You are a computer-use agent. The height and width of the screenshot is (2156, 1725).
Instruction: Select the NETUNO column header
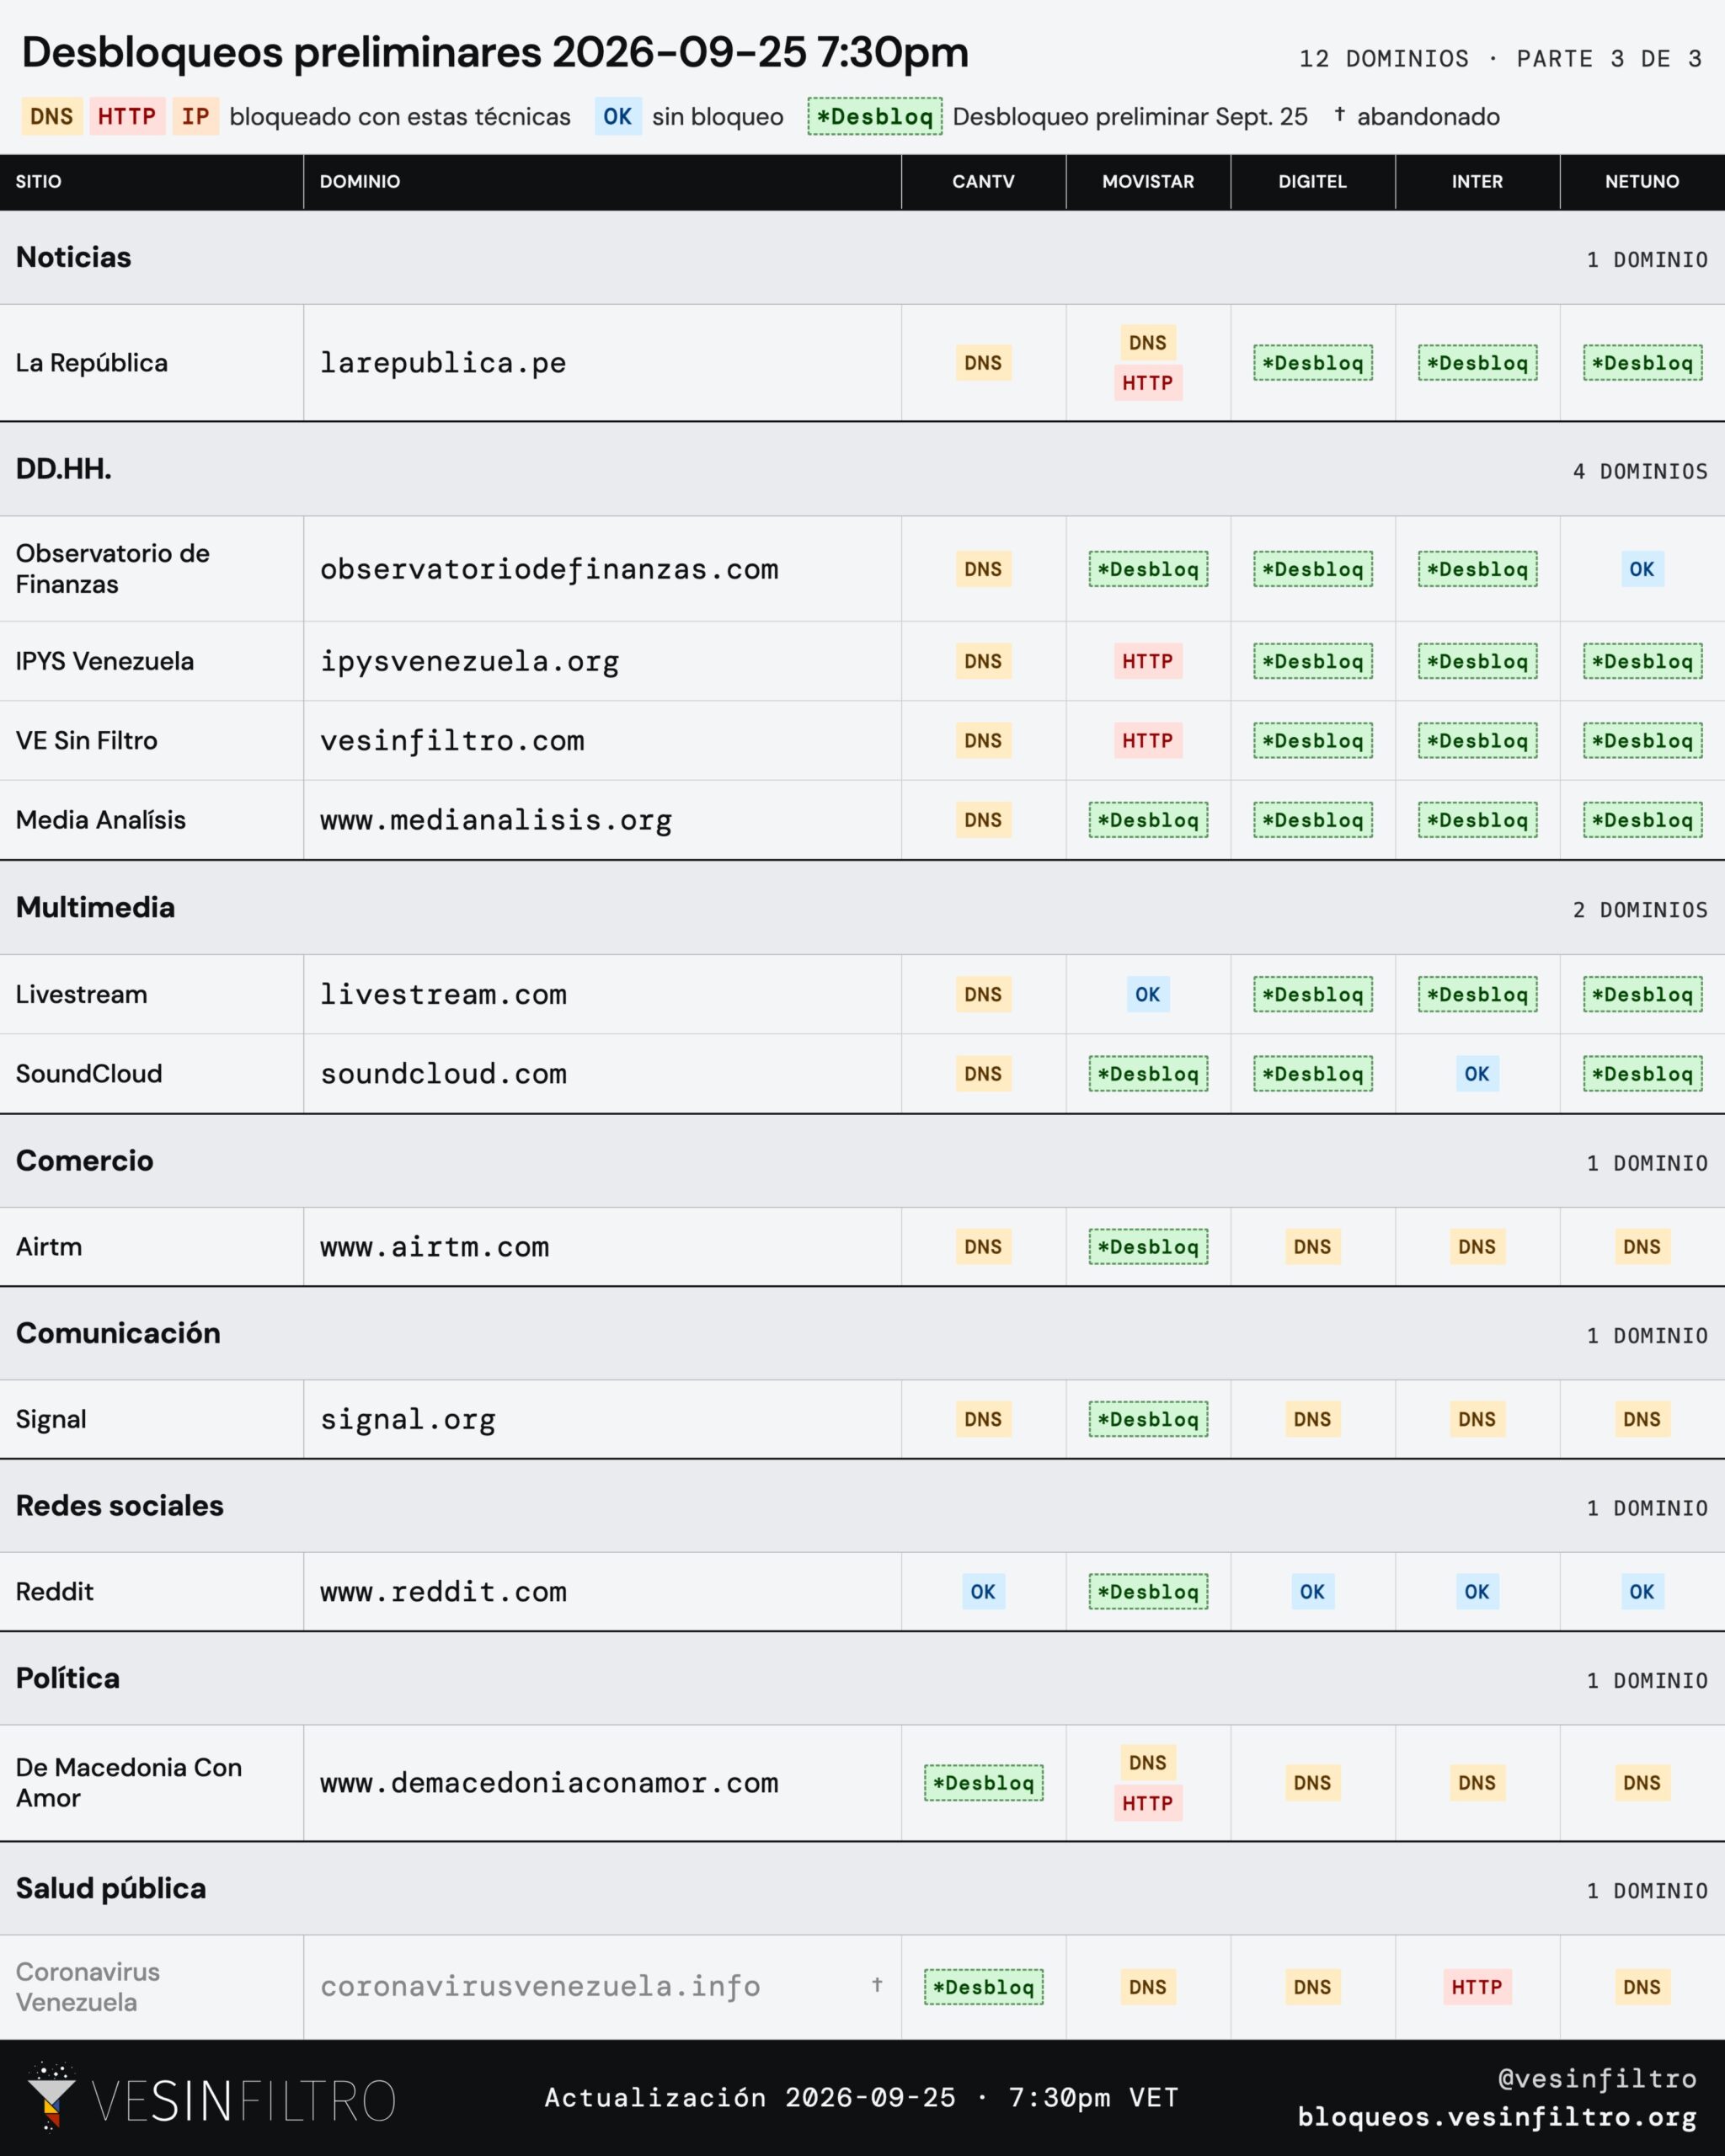pos(1642,181)
